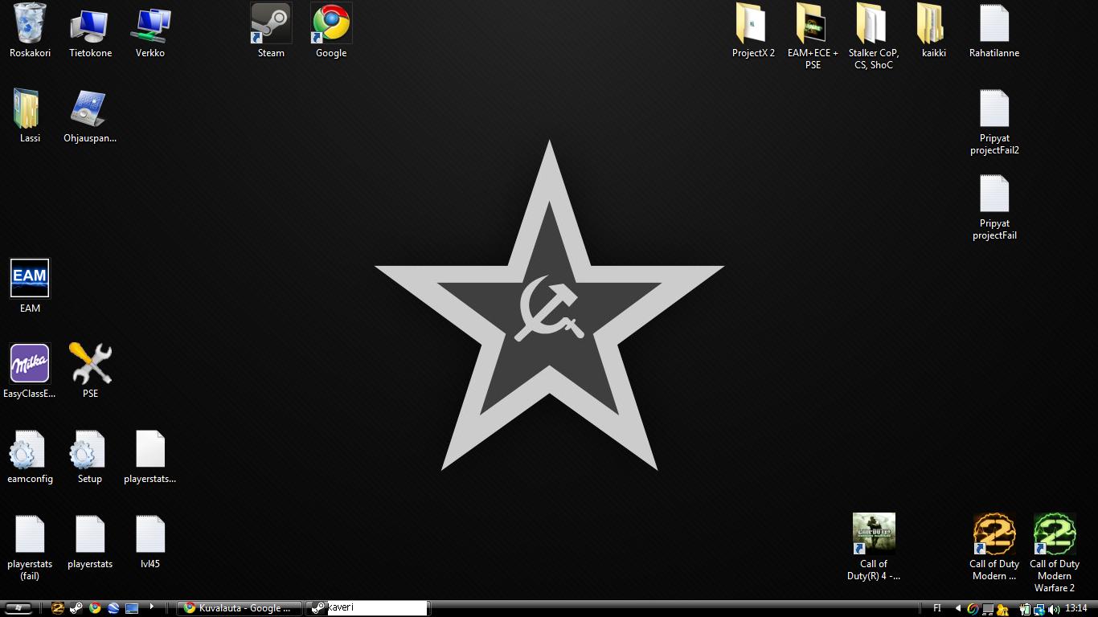Click the taskbar clock showing 13:14
This screenshot has width=1098, height=617.
pyautogui.click(x=1076, y=608)
